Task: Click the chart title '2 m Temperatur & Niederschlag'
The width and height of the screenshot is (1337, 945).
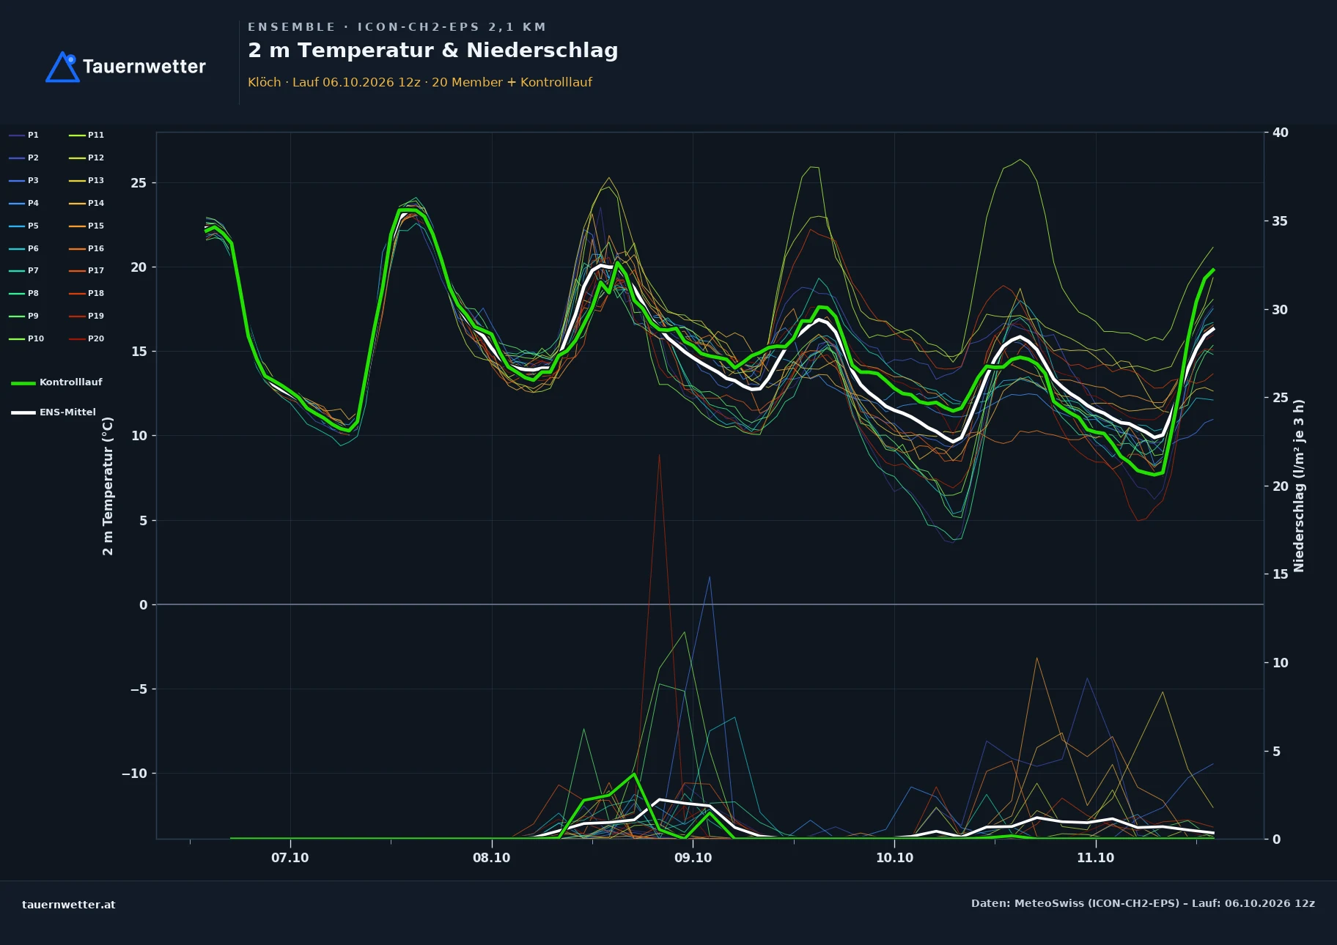Action: 433,51
